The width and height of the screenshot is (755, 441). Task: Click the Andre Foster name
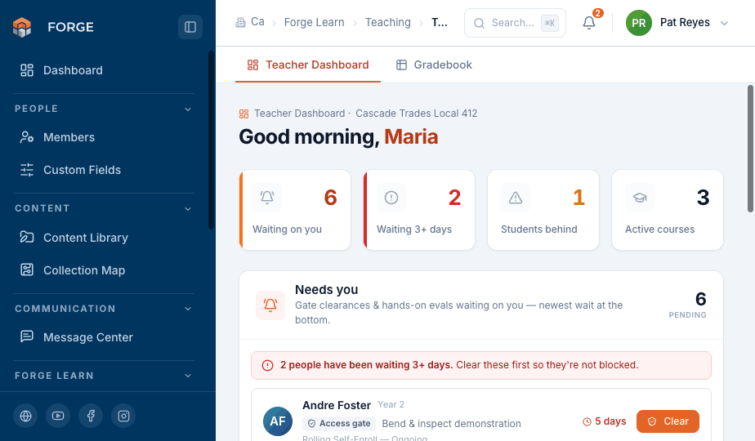click(x=337, y=405)
